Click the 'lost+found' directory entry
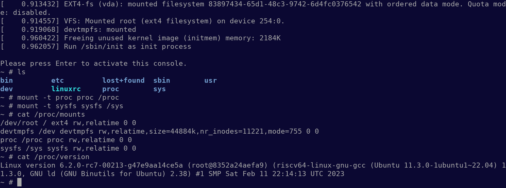Viewport: 506px width, 188px height. pyautogui.click(x=123, y=80)
